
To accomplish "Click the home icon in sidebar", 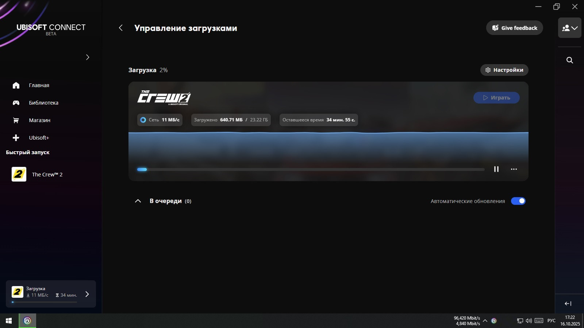I will (16, 85).
